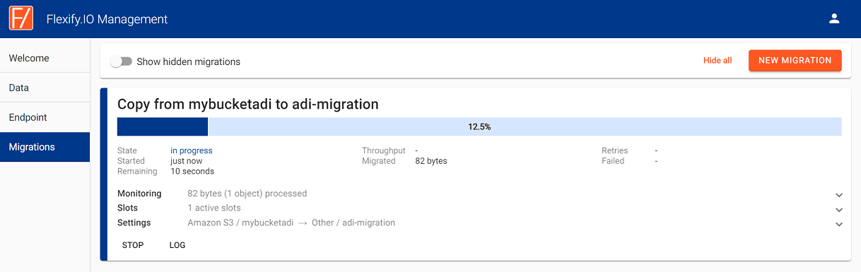This screenshot has width=861, height=272.
Task: Expand the Monitoring section chevron
Action: [839, 195]
